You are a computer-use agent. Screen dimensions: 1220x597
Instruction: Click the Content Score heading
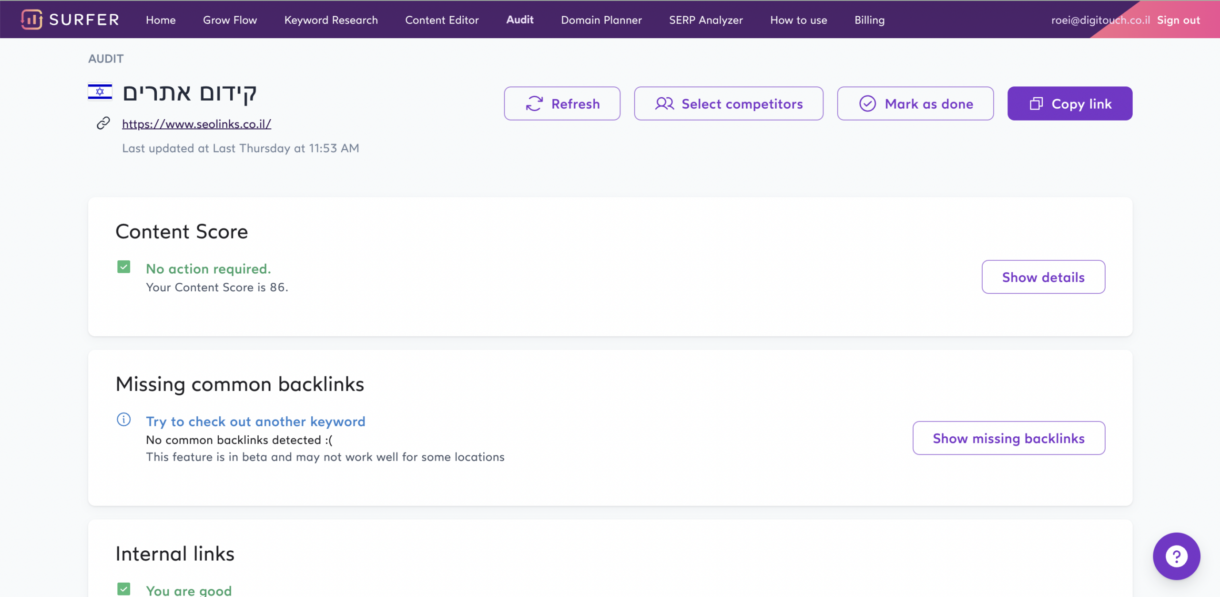pos(182,232)
